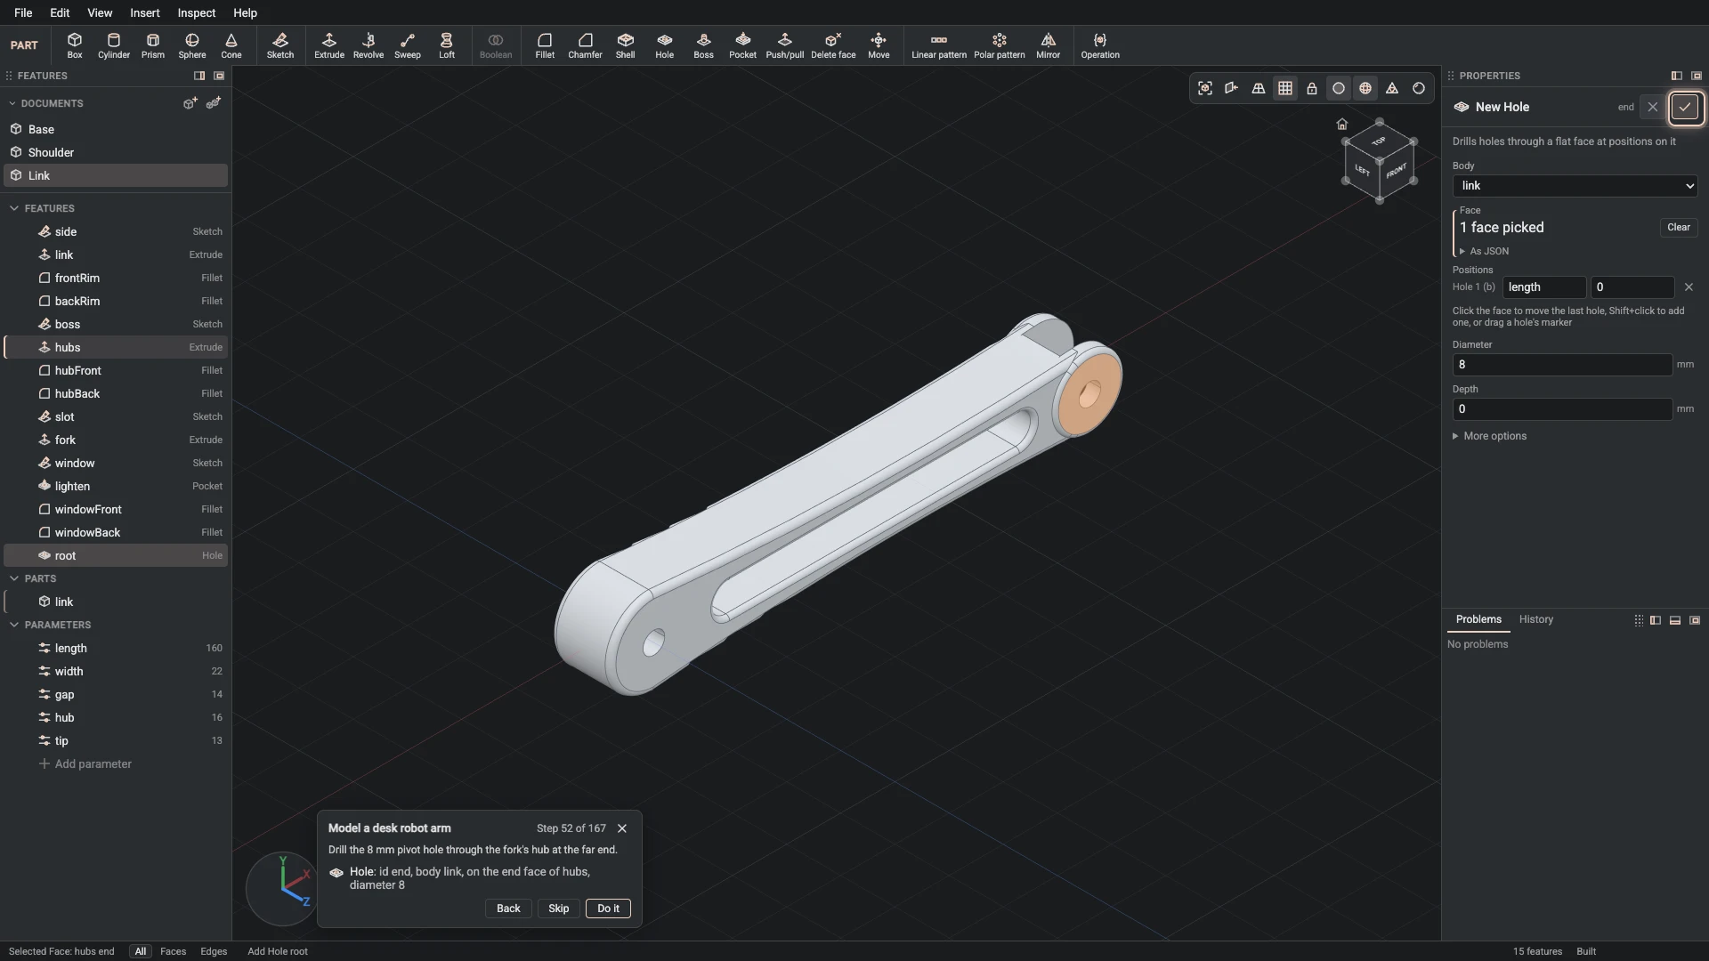
Task: Select the Mirror tool
Action: pos(1048,45)
